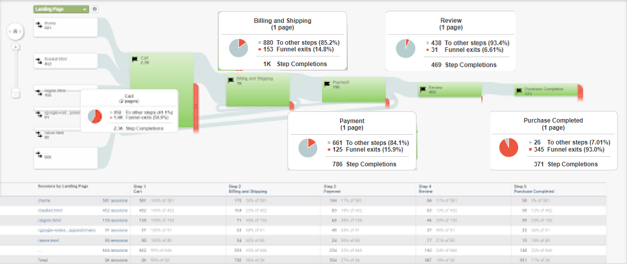Click the Purchase Completed column header link

[x=534, y=192]
